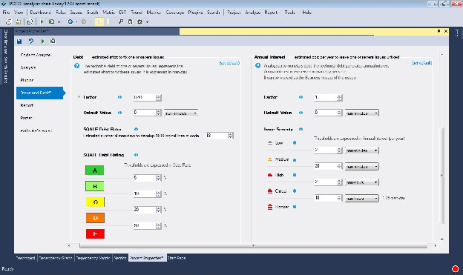
Task: Switch to the Dependency Graph bottom tab
Action: (x=56, y=258)
